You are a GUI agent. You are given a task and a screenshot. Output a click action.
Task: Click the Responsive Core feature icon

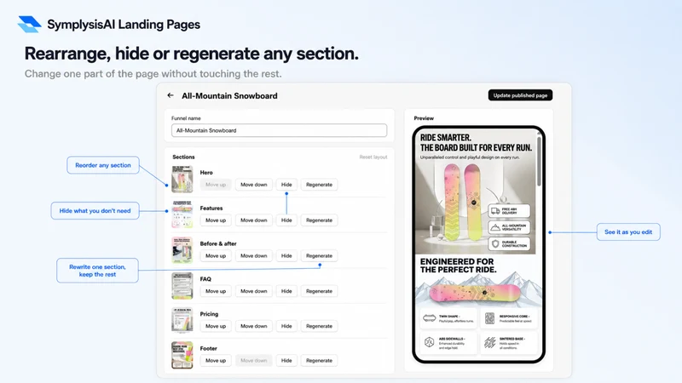[x=489, y=318]
